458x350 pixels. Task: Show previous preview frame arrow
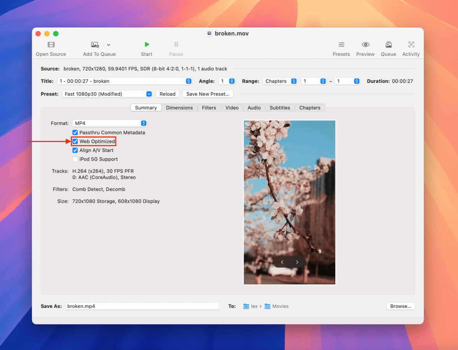click(x=282, y=262)
